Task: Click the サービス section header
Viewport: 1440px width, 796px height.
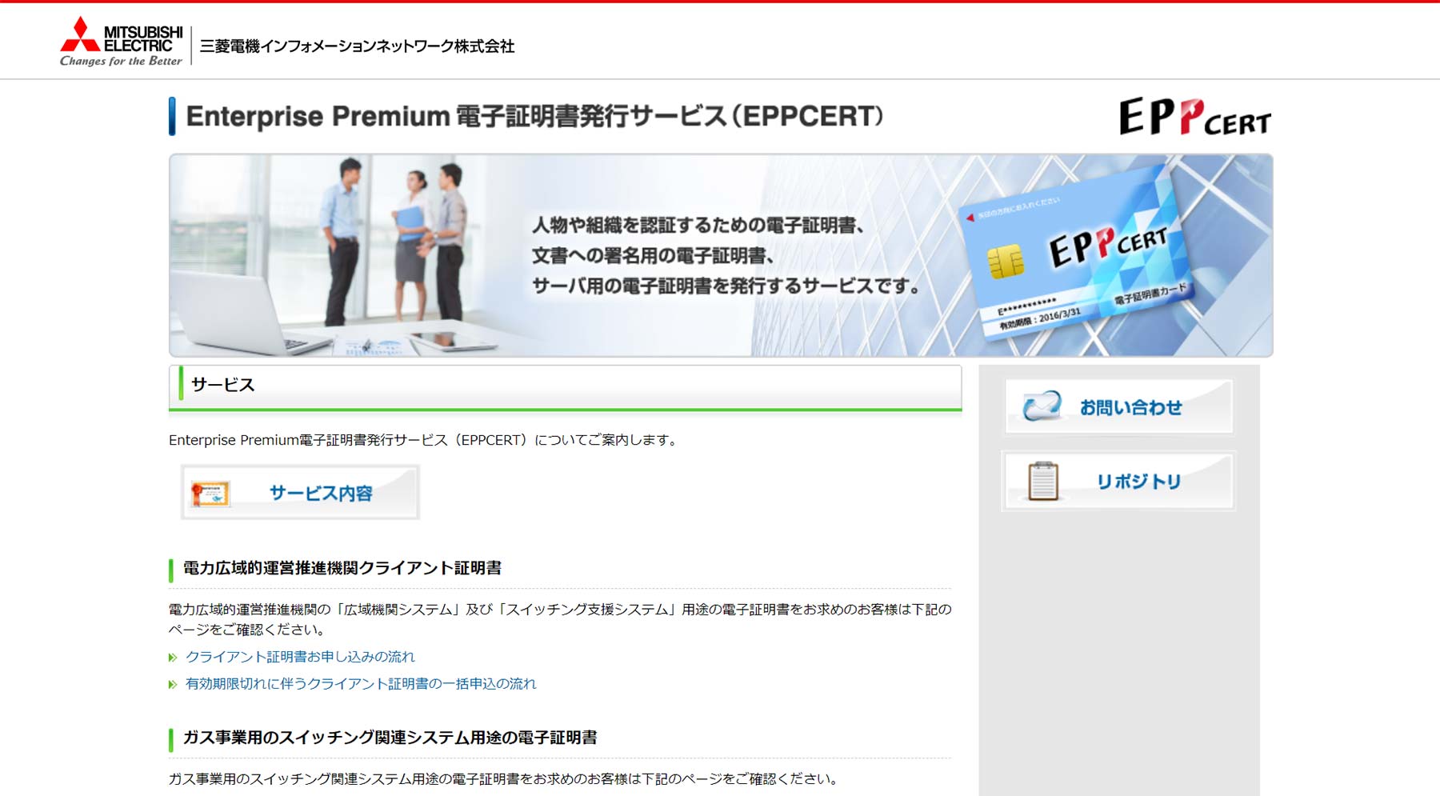Action: pos(565,388)
